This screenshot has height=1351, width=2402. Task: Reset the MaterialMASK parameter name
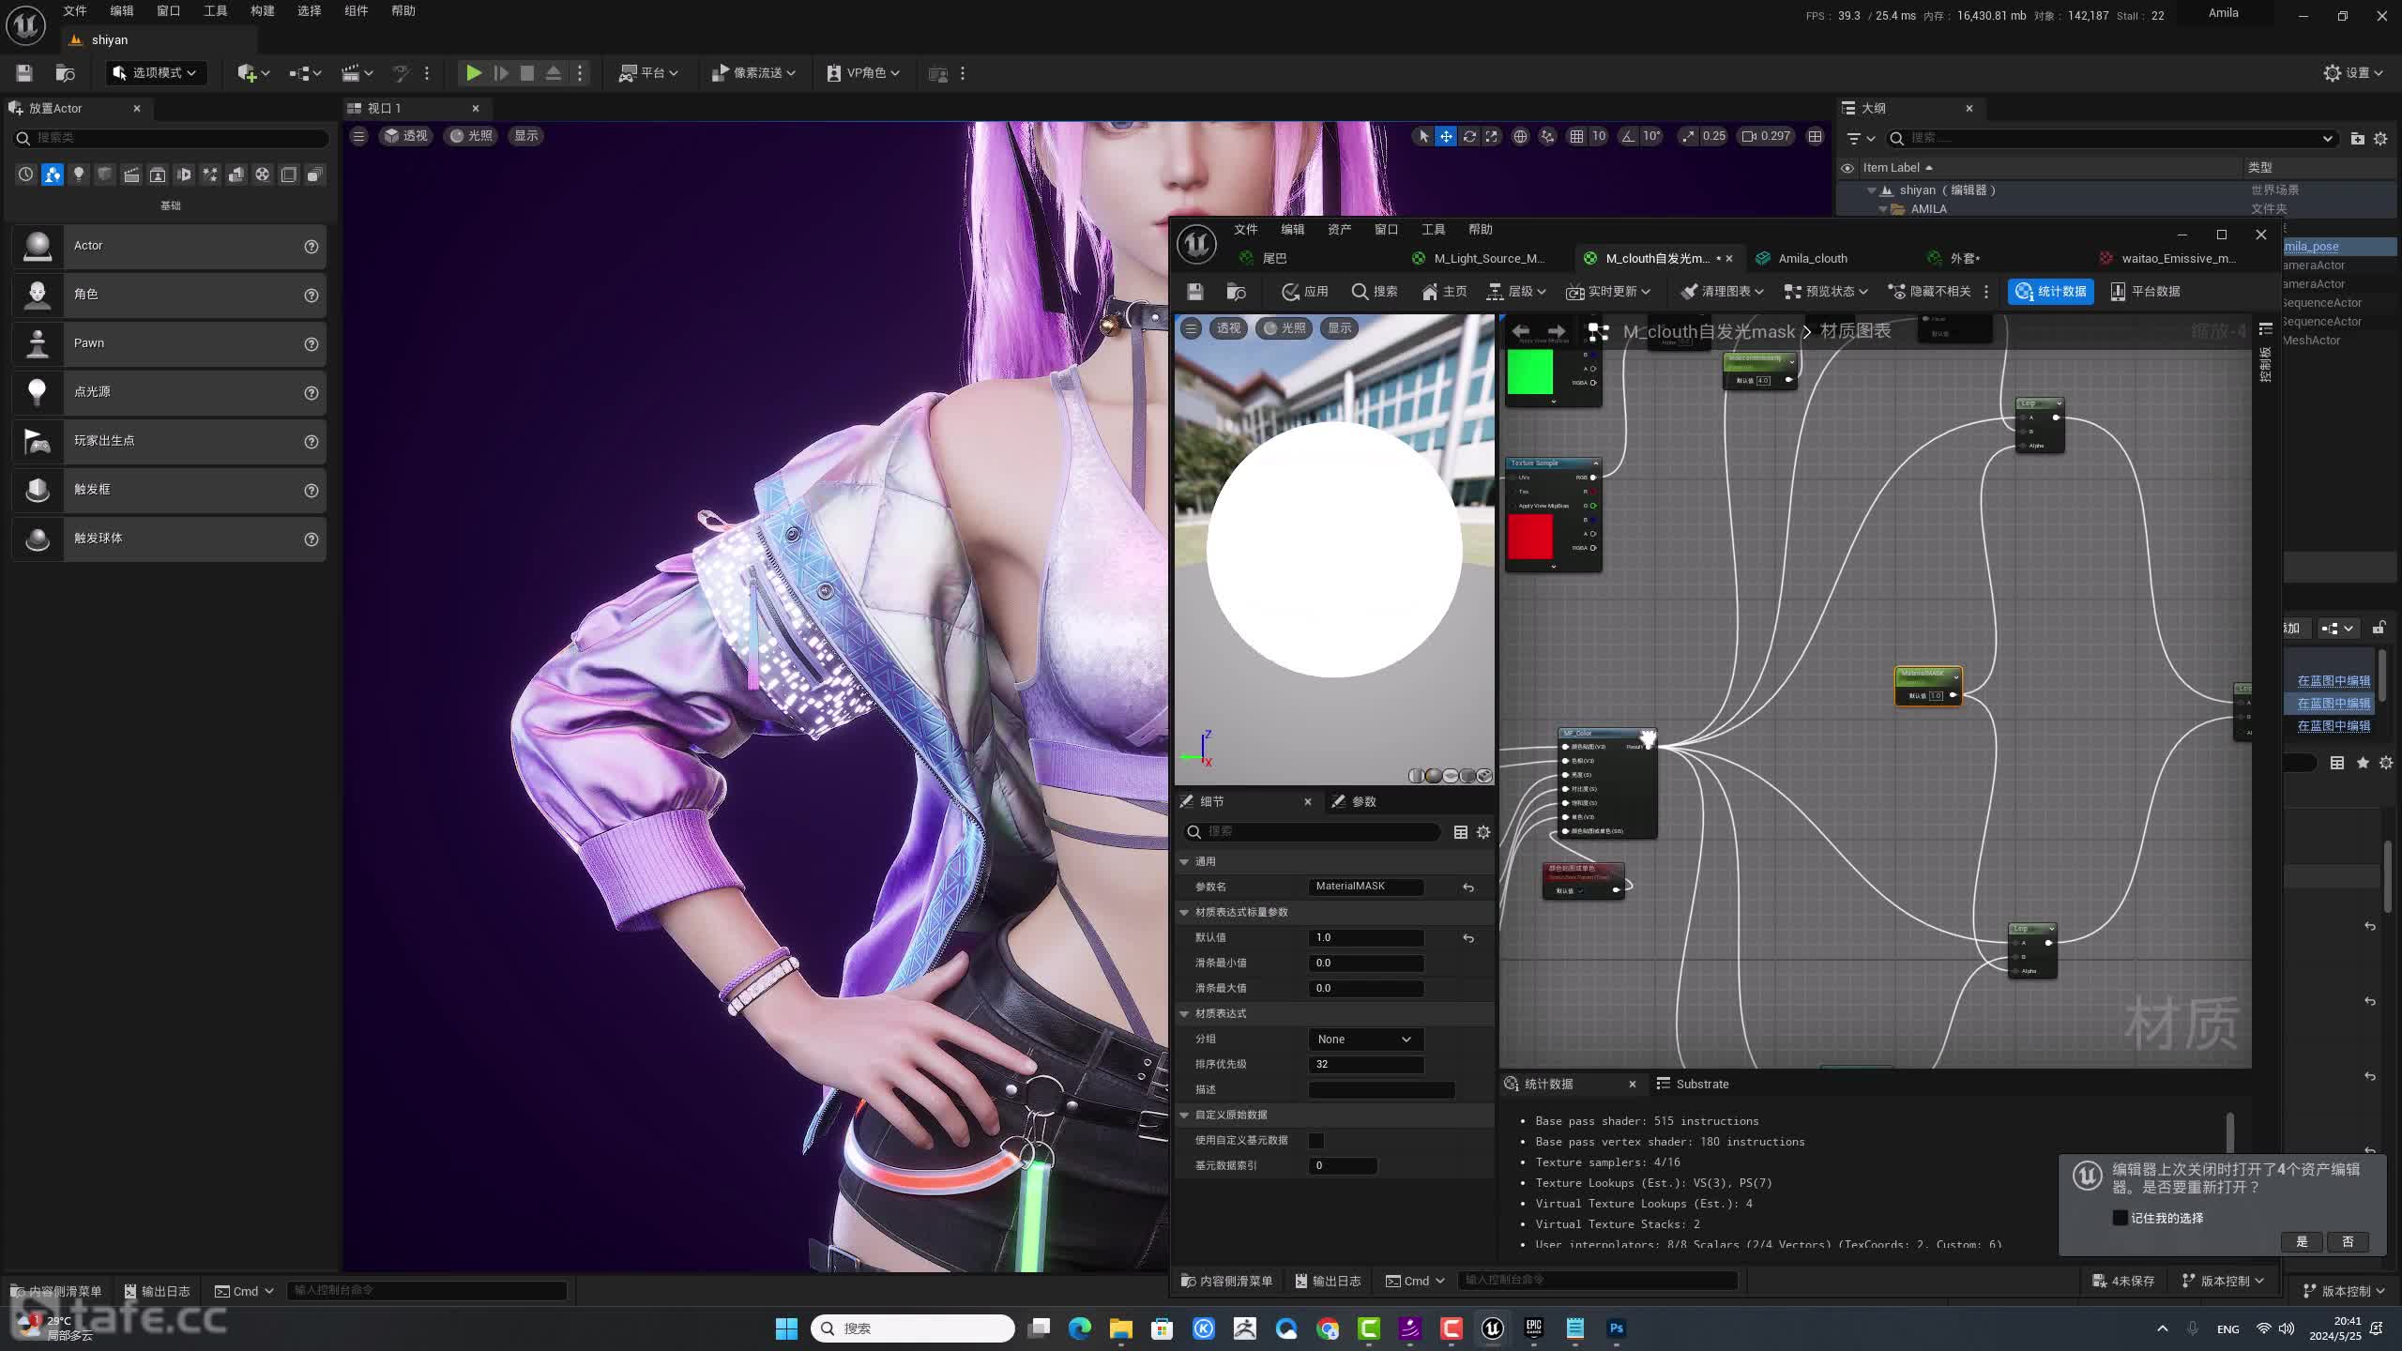click(1468, 888)
